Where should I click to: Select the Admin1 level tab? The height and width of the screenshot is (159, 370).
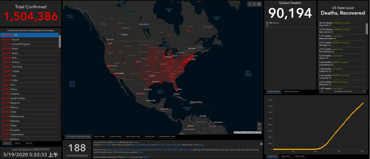[18, 143]
